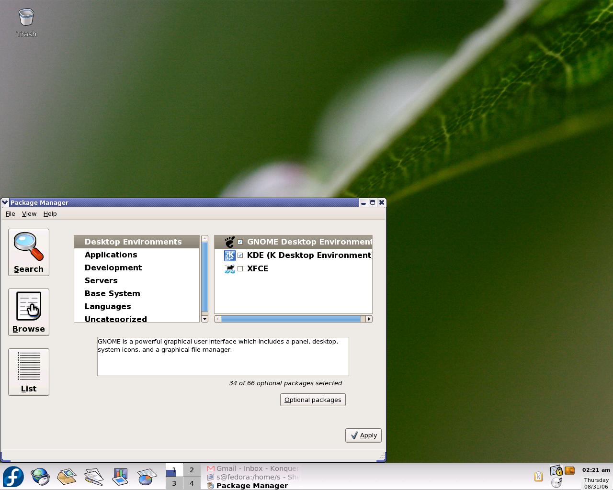Screen dimensions: 613x490
Task: Switch to virtual desktop 3
Action: pos(174,483)
